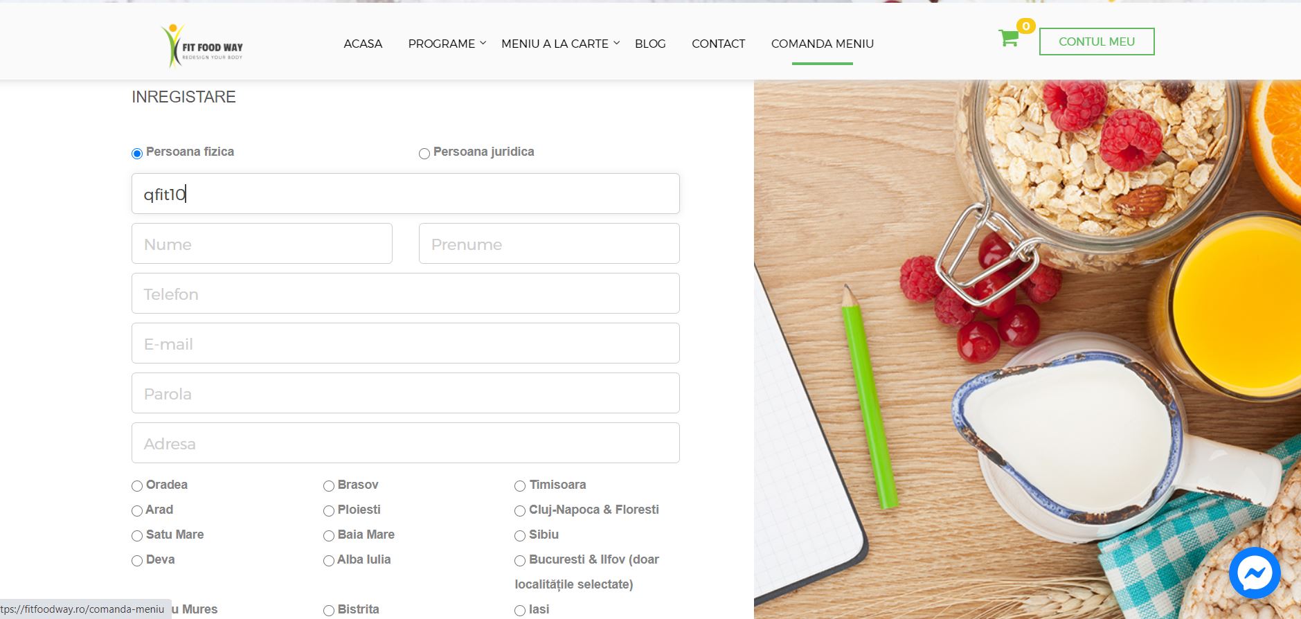Click the Prenume input field
The width and height of the screenshot is (1301, 619).
(549, 244)
